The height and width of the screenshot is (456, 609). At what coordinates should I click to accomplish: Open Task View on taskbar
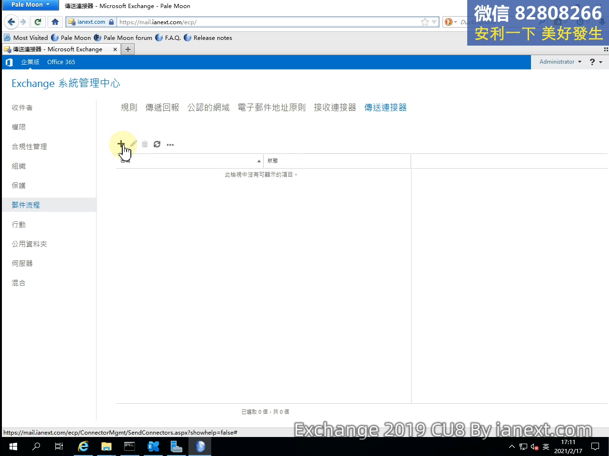pyautogui.click(x=59, y=446)
